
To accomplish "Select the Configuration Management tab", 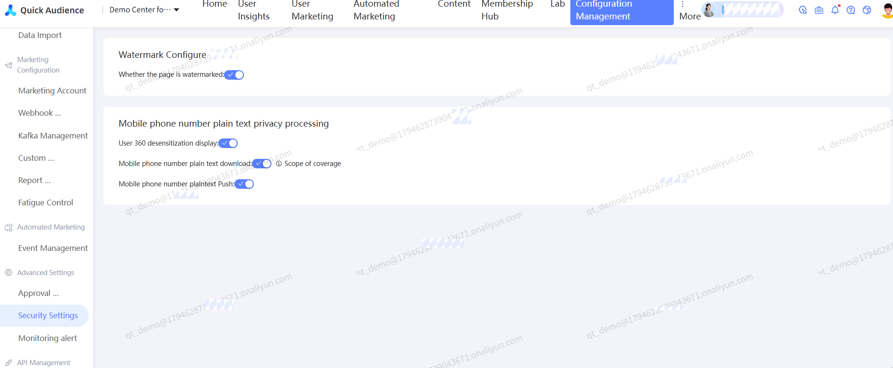I will coord(622,11).
